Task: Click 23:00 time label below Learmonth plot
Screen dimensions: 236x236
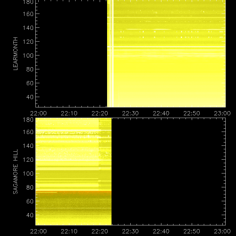Action: coord(222,113)
